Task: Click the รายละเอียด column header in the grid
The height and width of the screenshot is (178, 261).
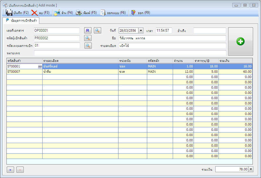Action: (80, 61)
